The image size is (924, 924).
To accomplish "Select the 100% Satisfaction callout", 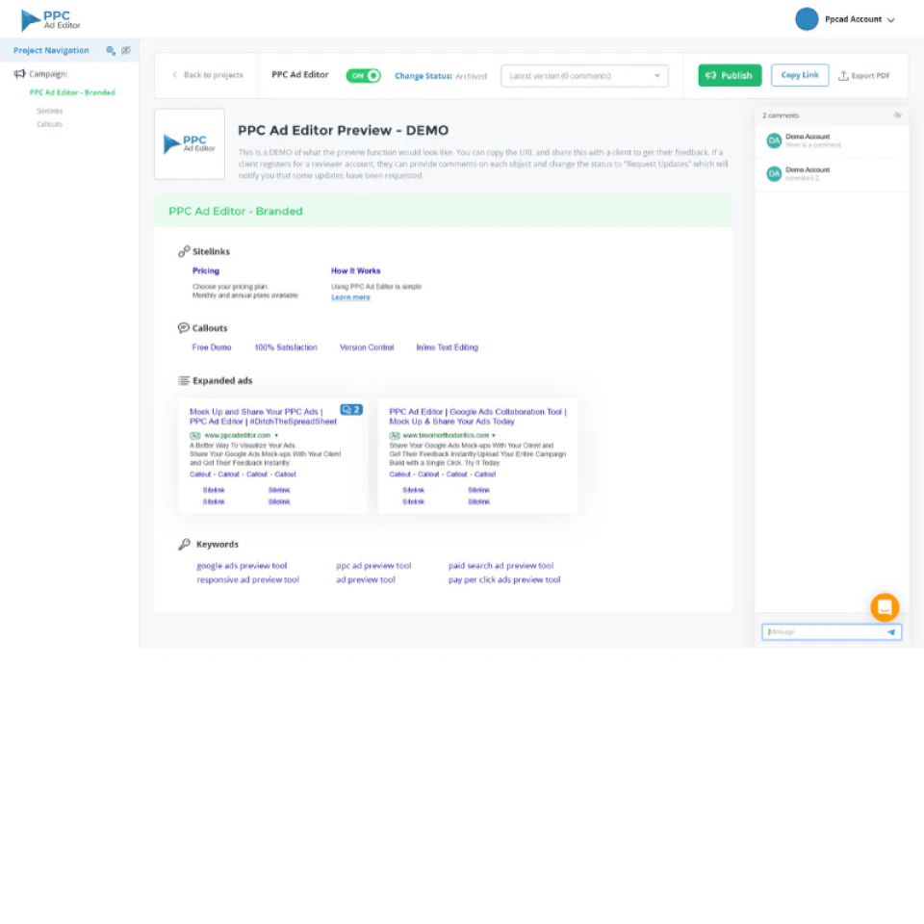I will (286, 347).
